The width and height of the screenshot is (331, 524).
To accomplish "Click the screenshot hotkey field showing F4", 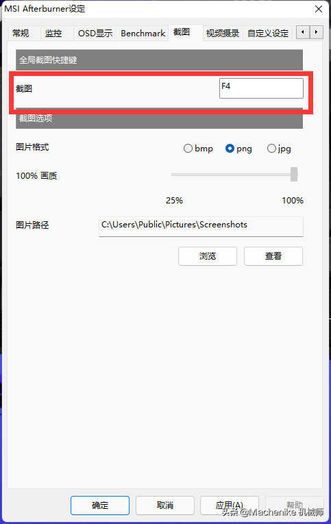I will pos(262,88).
